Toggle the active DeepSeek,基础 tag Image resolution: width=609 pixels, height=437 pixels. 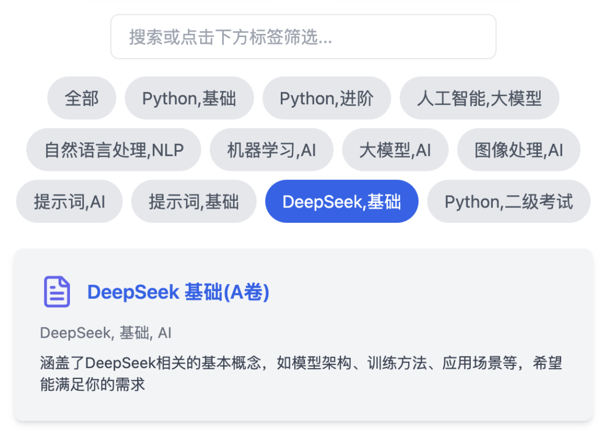[x=342, y=201]
